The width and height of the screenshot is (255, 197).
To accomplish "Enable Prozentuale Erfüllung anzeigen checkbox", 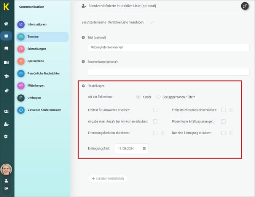I will point(223,121).
